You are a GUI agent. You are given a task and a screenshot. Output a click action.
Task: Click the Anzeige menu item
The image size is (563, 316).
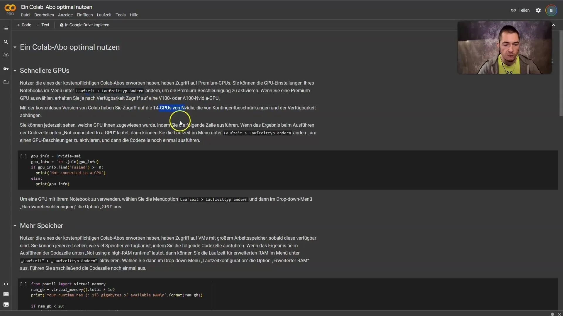pyautogui.click(x=65, y=15)
